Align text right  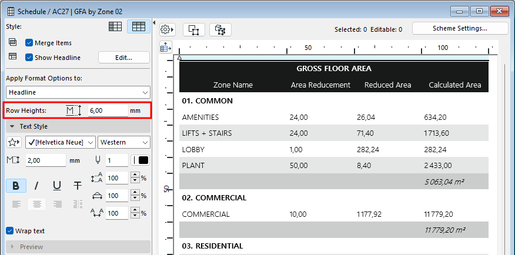coord(58,204)
